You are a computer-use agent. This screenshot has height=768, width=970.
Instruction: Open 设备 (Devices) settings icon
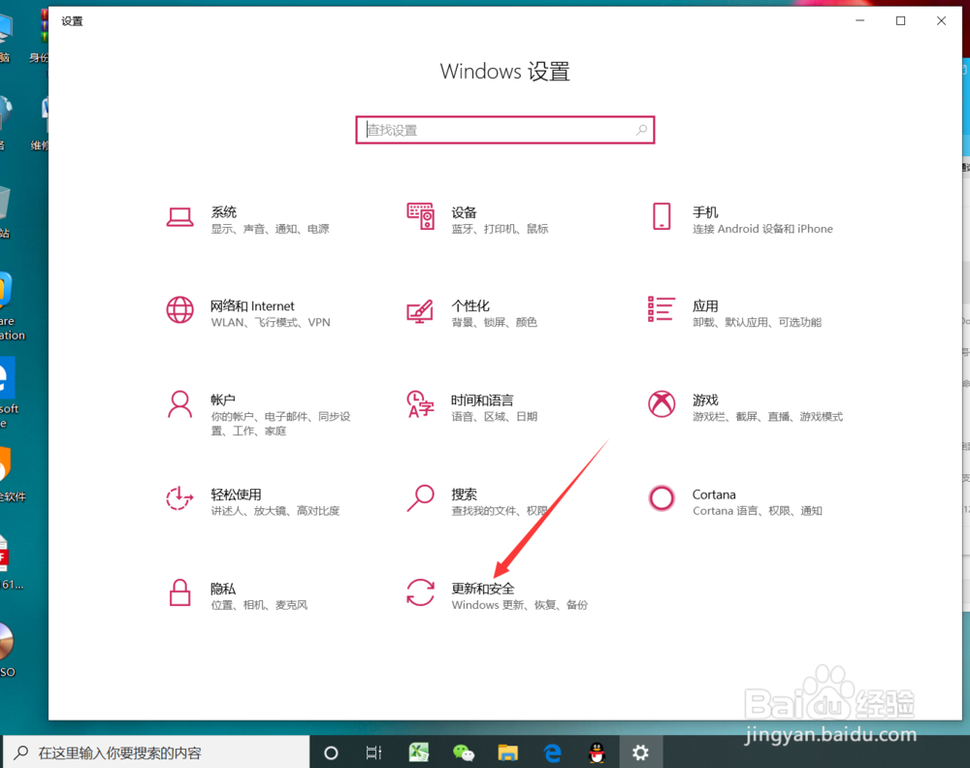tap(420, 216)
